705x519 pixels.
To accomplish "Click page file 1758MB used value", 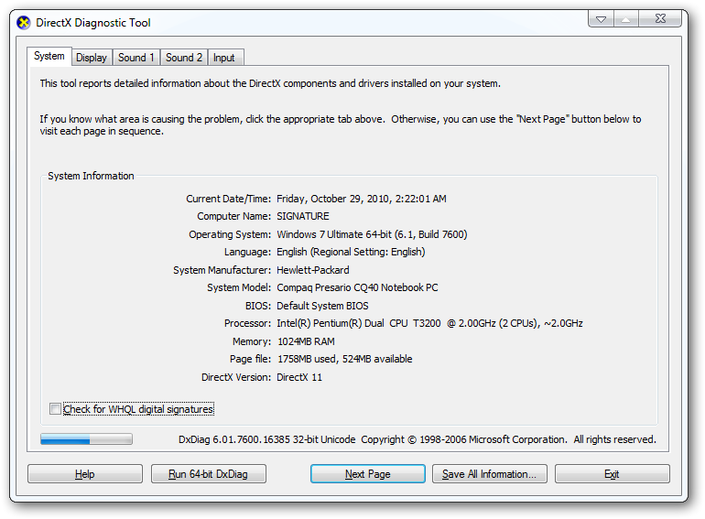I will pyautogui.click(x=345, y=359).
